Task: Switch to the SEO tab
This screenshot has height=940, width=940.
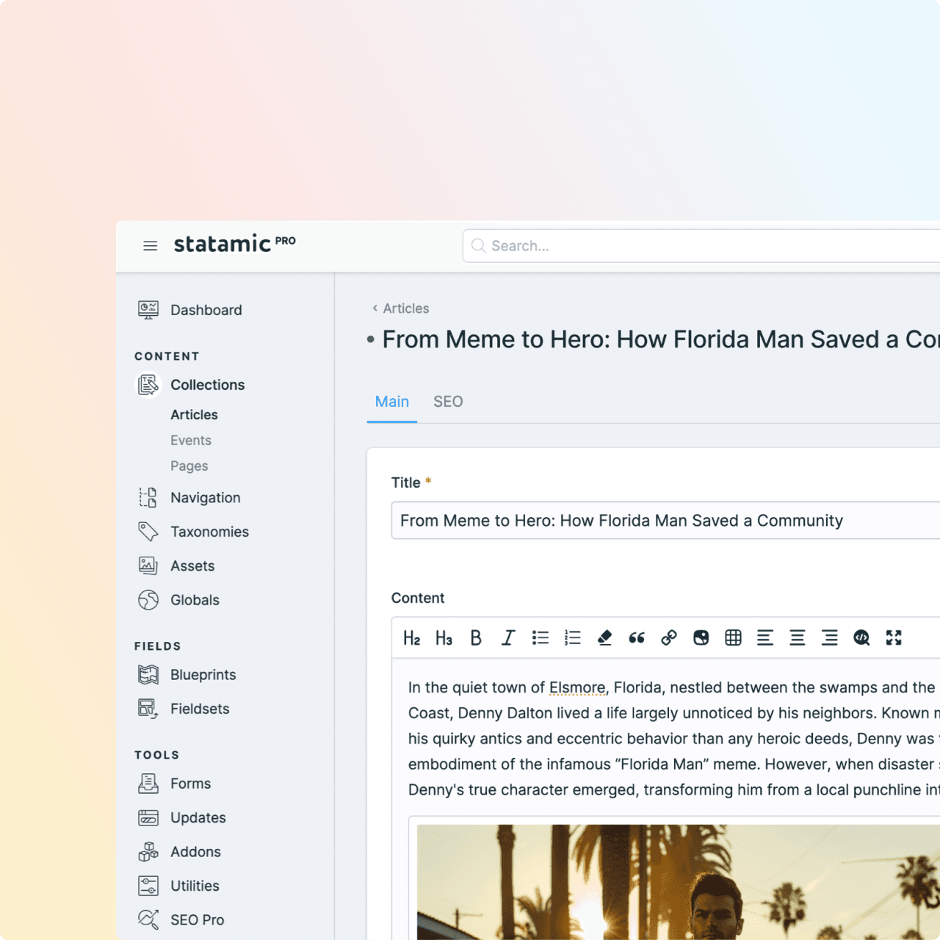Action: pyautogui.click(x=448, y=402)
